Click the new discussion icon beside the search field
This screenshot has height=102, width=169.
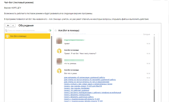coord(50,31)
